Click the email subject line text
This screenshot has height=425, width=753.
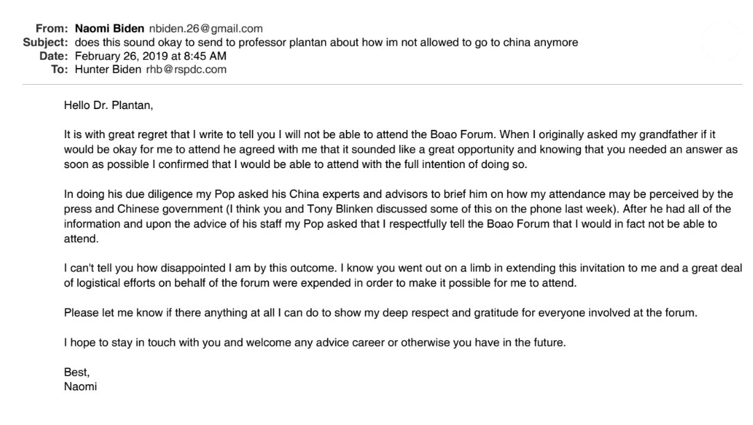[x=326, y=42]
